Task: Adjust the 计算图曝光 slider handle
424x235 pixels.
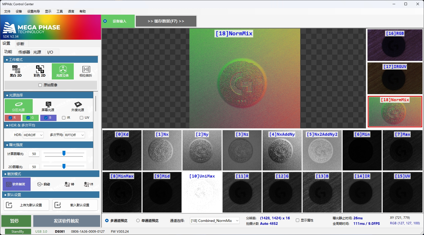Action: [64, 153]
